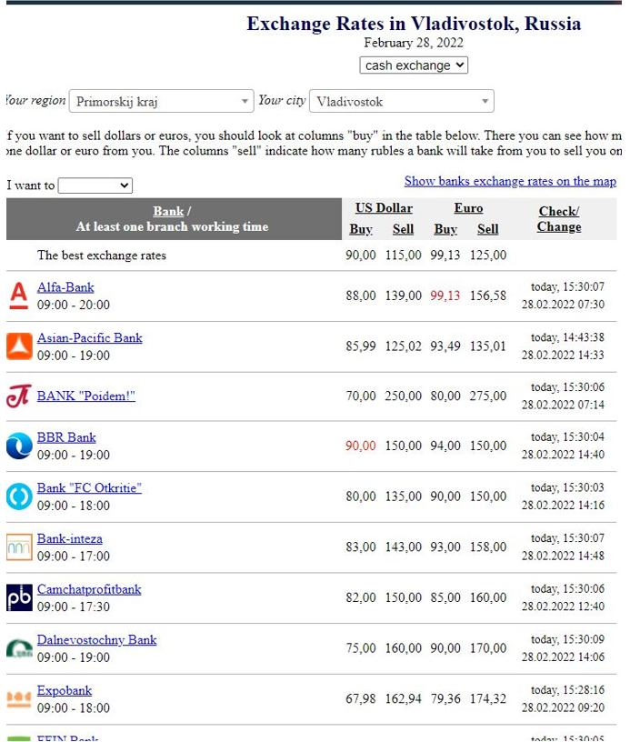The height and width of the screenshot is (742, 630).
Task: Click "The best exchange rates" row label
Action: click(x=102, y=256)
